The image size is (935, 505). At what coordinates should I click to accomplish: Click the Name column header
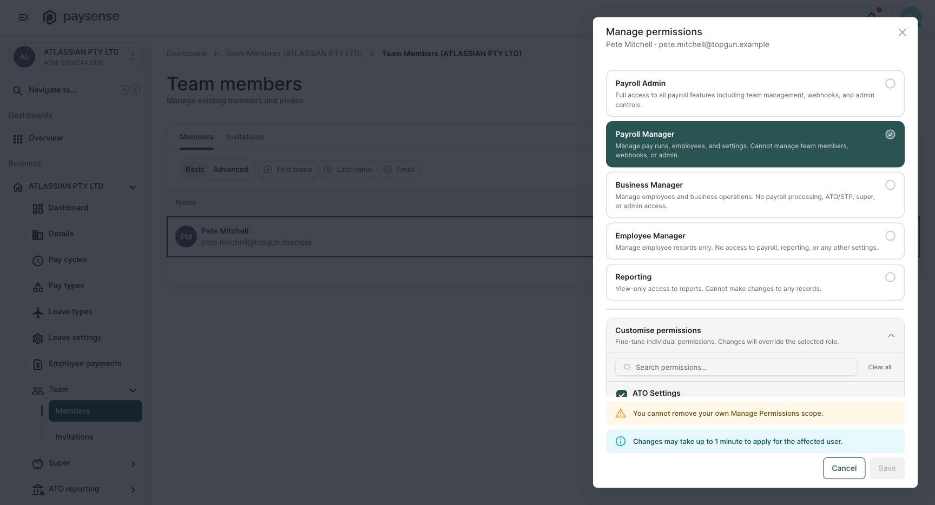click(x=186, y=202)
